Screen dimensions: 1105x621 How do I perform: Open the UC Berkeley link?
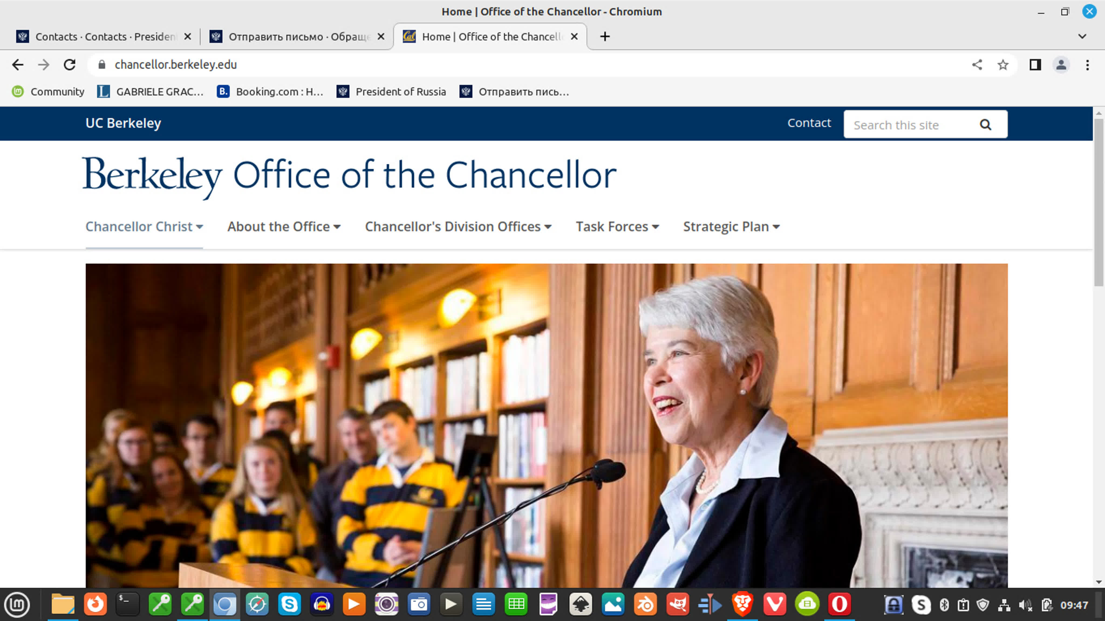[123, 123]
